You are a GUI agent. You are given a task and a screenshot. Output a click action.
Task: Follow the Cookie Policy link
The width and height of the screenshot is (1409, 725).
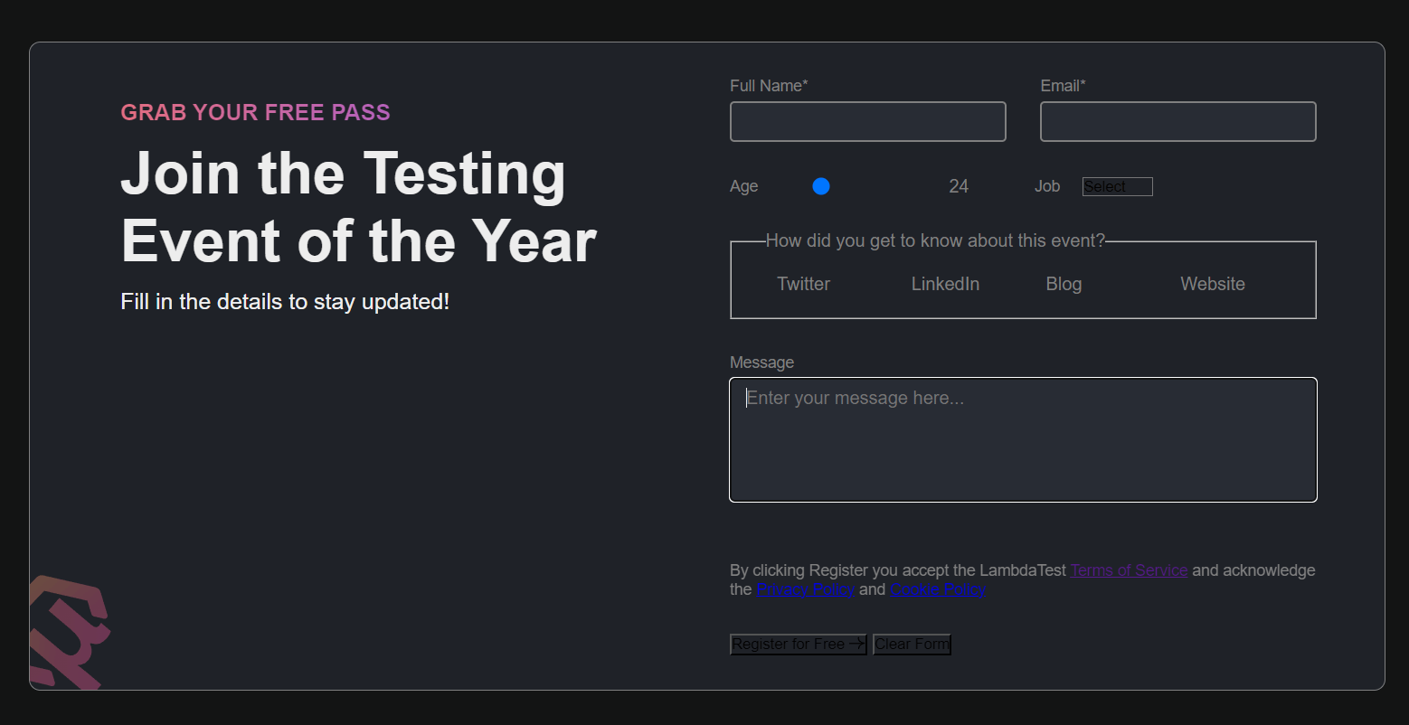[938, 588]
